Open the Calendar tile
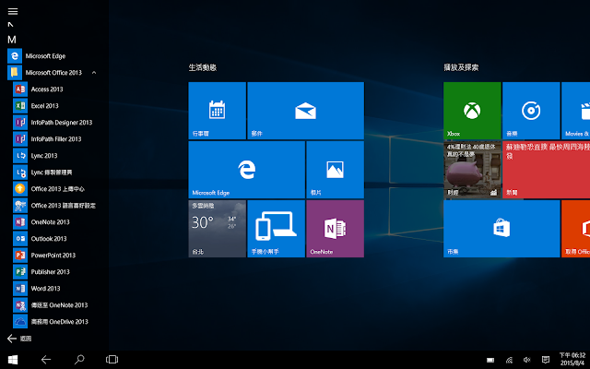The image size is (590, 369). click(218, 111)
